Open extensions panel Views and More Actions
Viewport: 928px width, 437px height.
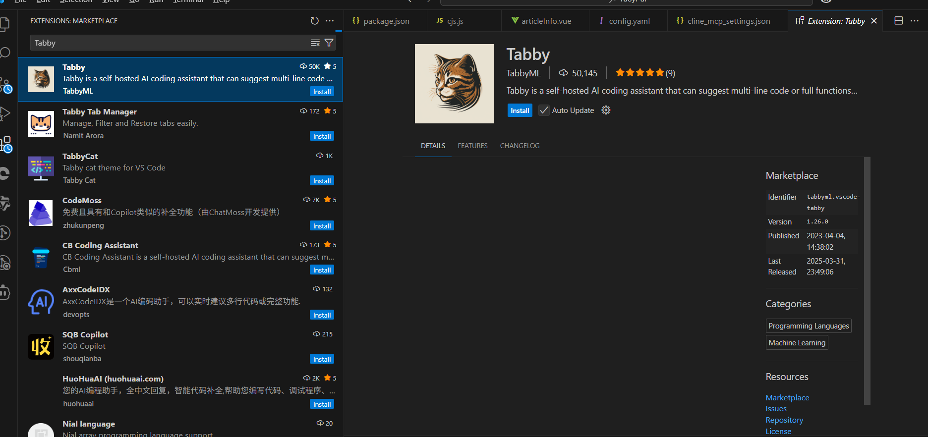[x=330, y=21]
